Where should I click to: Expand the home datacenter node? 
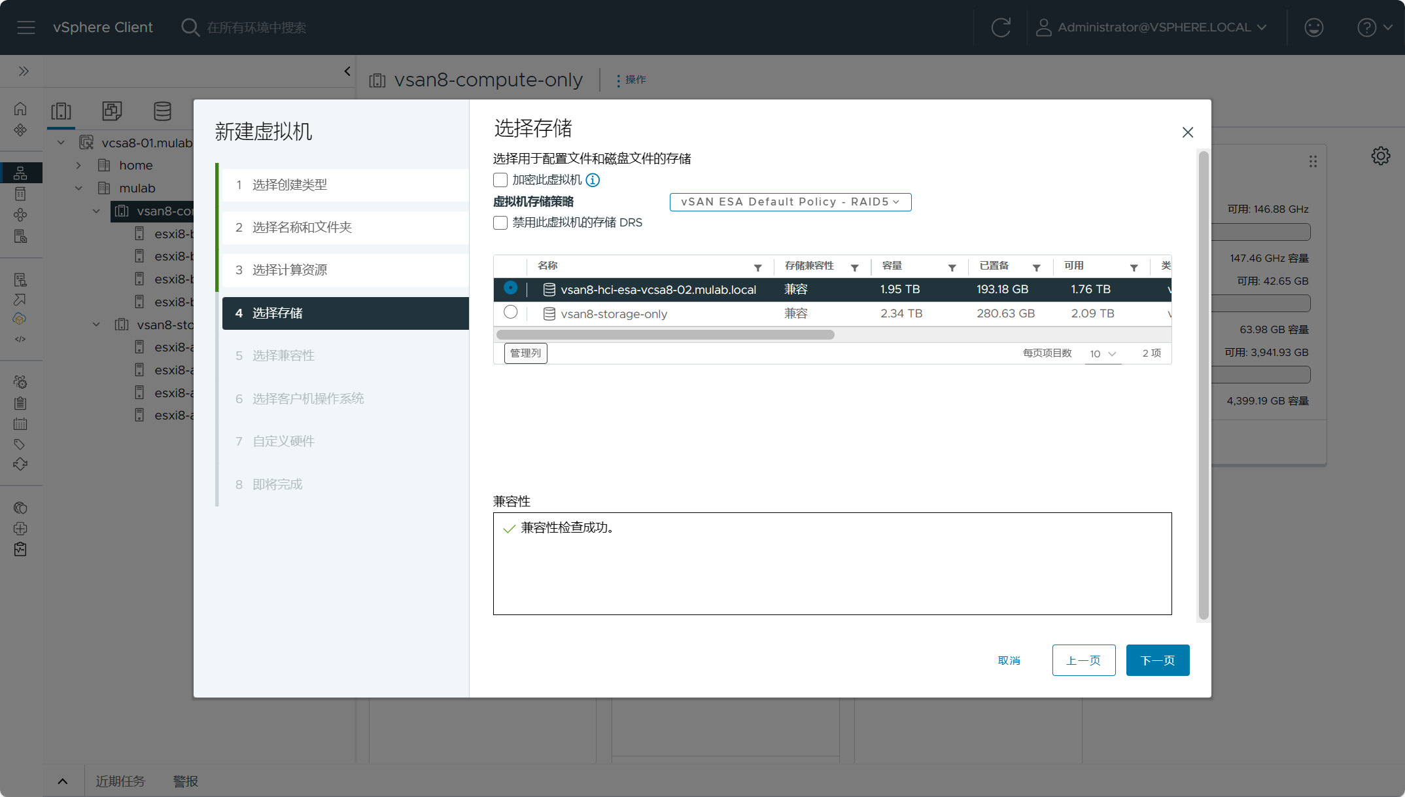(x=78, y=166)
